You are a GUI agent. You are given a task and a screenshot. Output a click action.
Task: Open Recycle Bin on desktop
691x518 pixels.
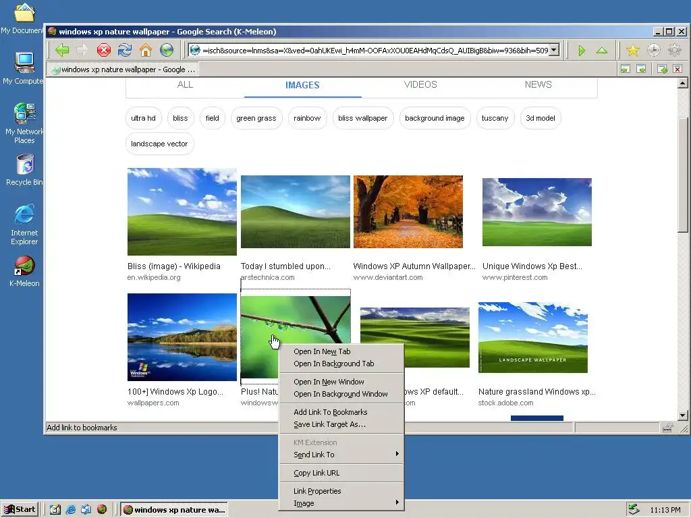[25, 170]
